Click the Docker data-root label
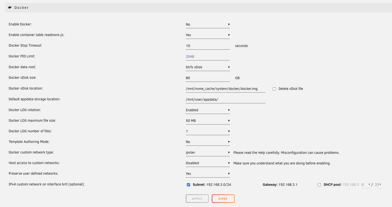This screenshot has height=207, width=392. tap(22, 67)
